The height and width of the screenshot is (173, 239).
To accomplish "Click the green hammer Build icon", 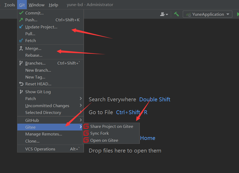I will [x=176, y=14].
